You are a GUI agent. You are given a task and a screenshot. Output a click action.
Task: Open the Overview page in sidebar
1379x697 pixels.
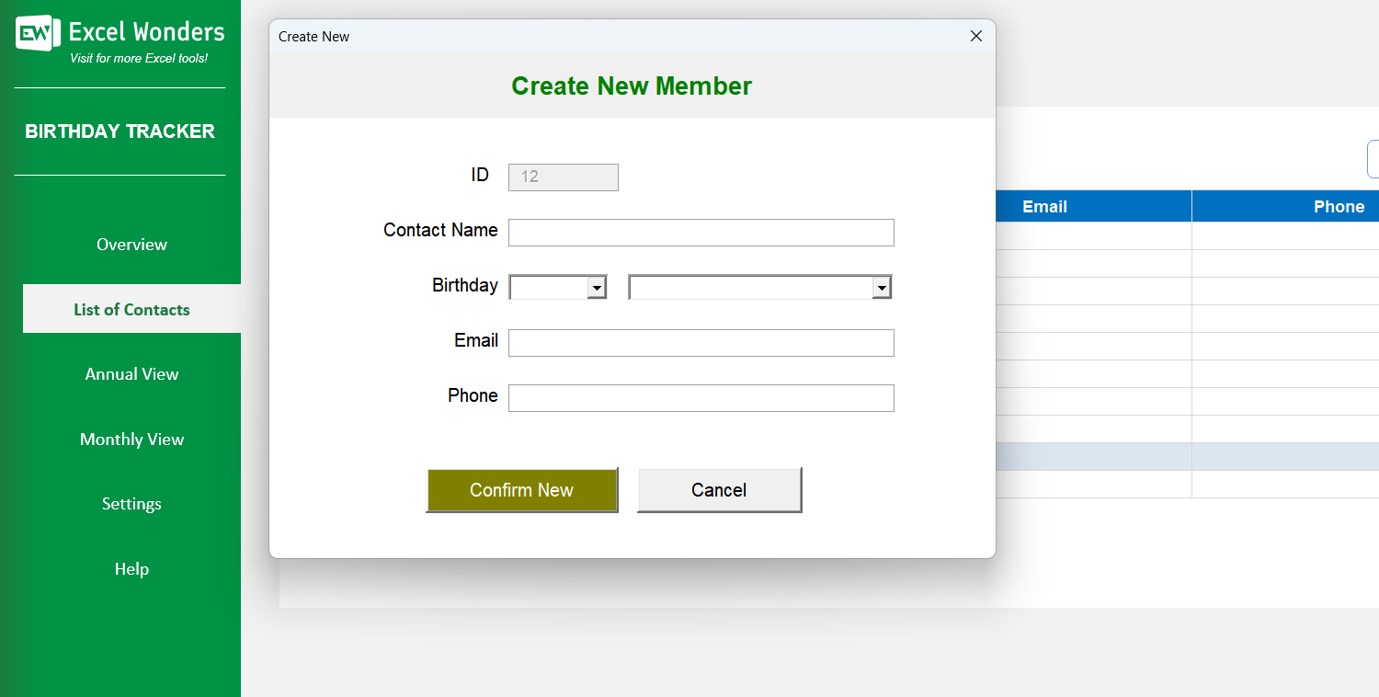click(x=131, y=245)
